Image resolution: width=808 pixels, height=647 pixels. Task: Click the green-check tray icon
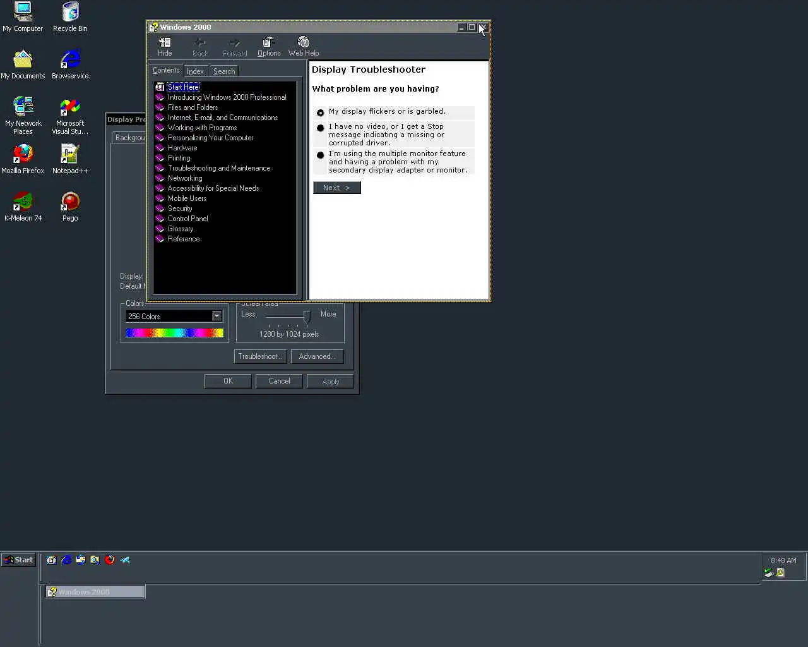point(769,572)
